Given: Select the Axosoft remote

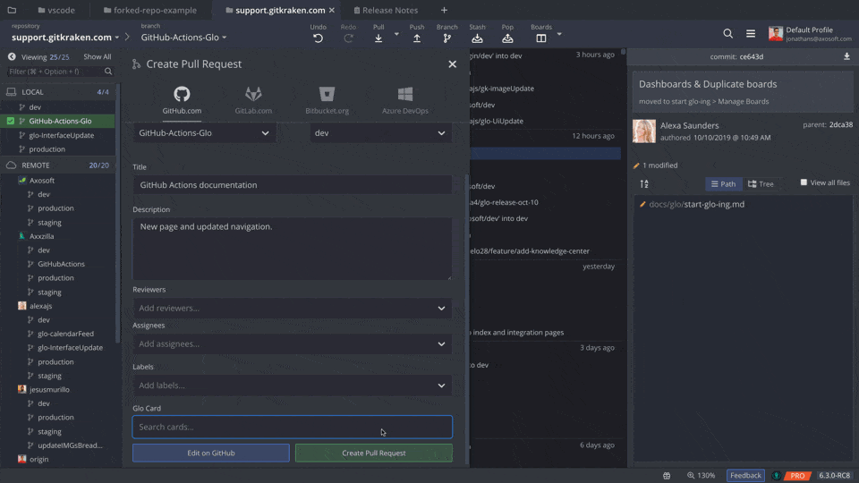Looking at the screenshot, I should click(42, 180).
